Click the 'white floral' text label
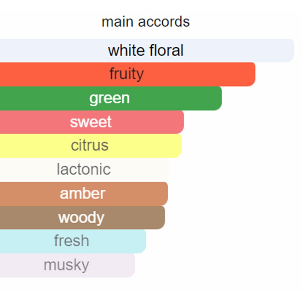 146,50
